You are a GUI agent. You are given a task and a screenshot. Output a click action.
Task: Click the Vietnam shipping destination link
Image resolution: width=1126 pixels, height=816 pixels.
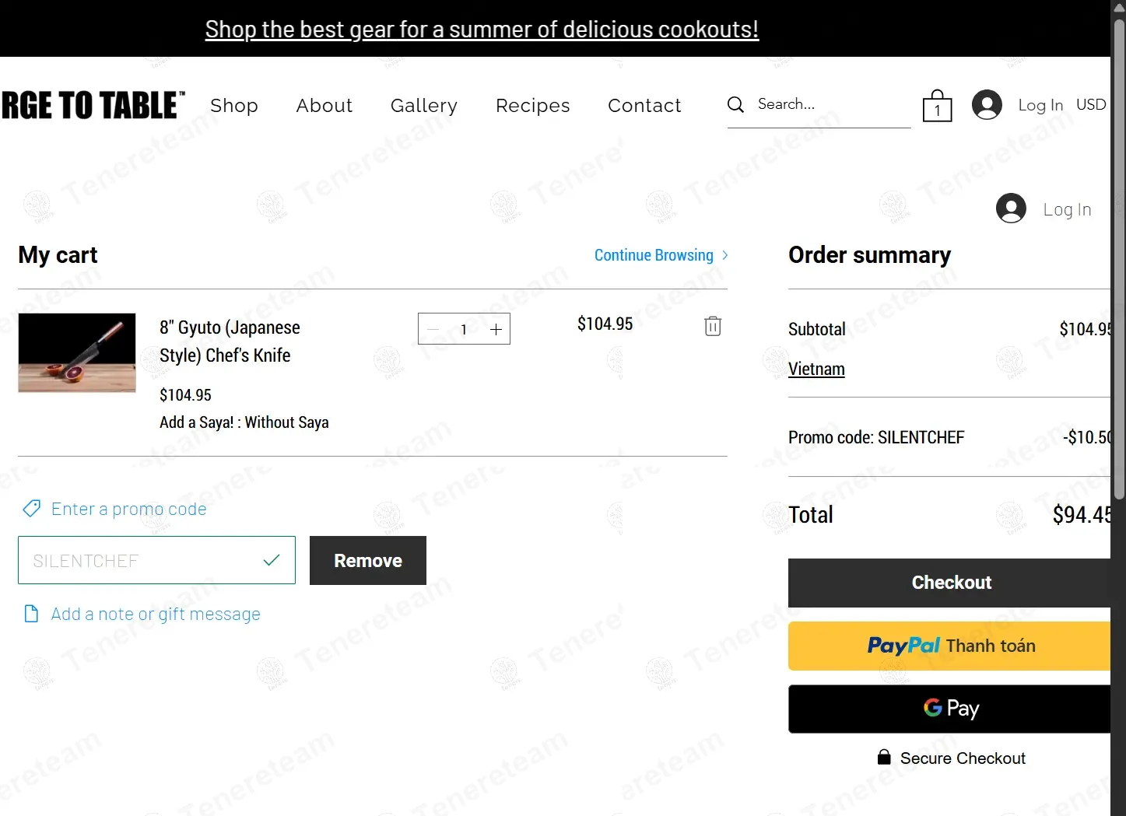[816, 369]
